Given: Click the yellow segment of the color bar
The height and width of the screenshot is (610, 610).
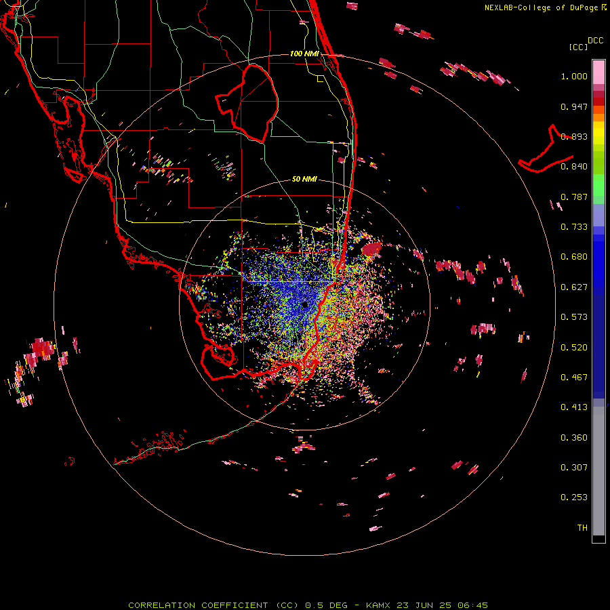Looking at the screenshot, I should pos(598,133).
